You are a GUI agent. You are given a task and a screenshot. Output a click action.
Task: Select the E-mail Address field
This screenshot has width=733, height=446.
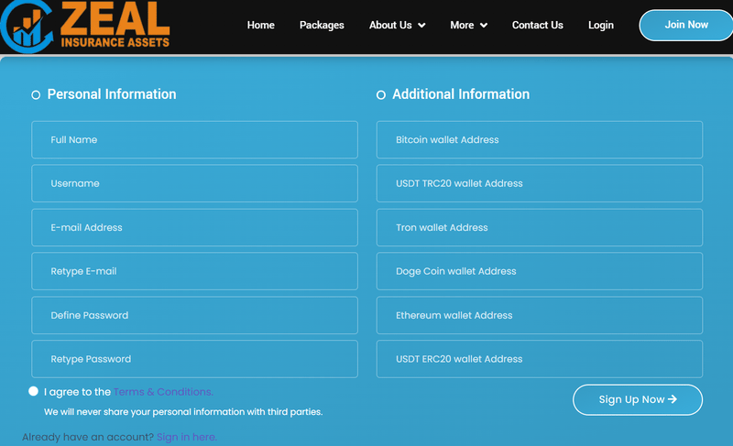[194, 227]
